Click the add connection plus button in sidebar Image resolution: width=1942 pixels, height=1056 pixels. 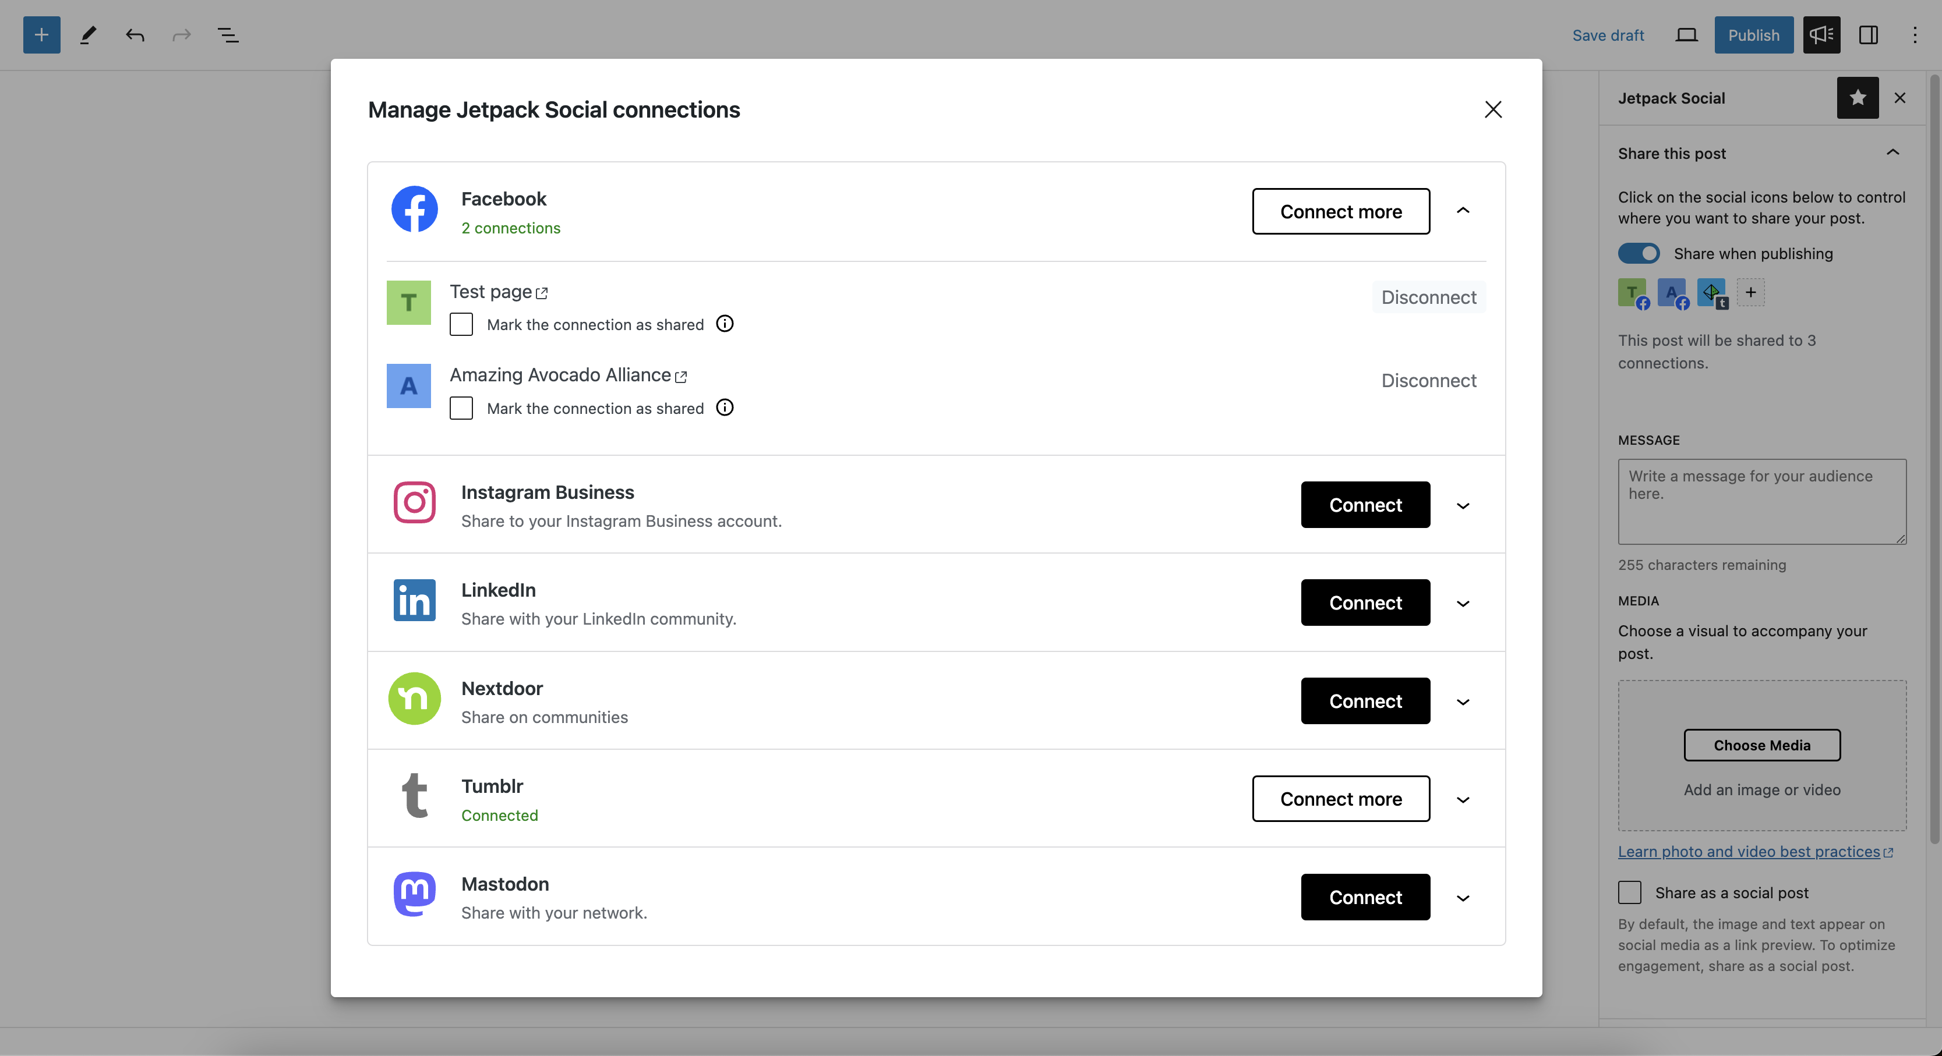(x=1750, y=292)
